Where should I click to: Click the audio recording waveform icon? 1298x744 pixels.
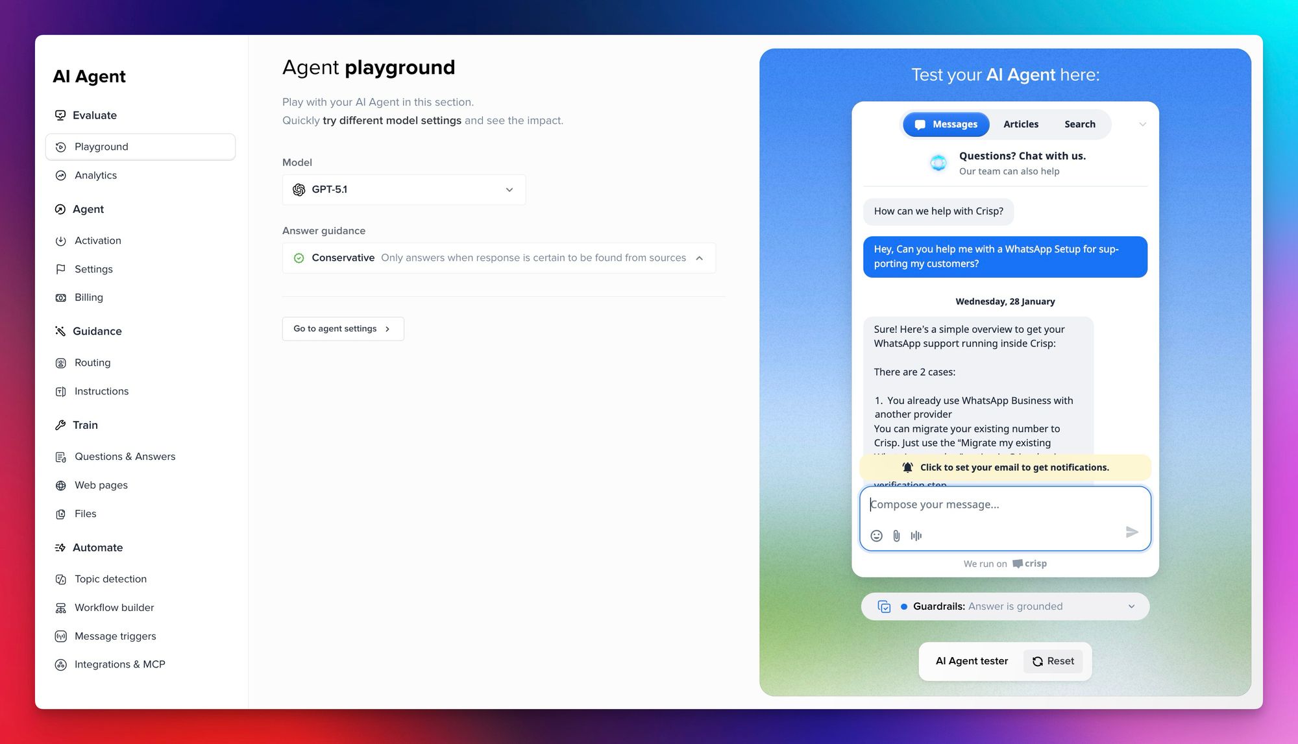916,536
